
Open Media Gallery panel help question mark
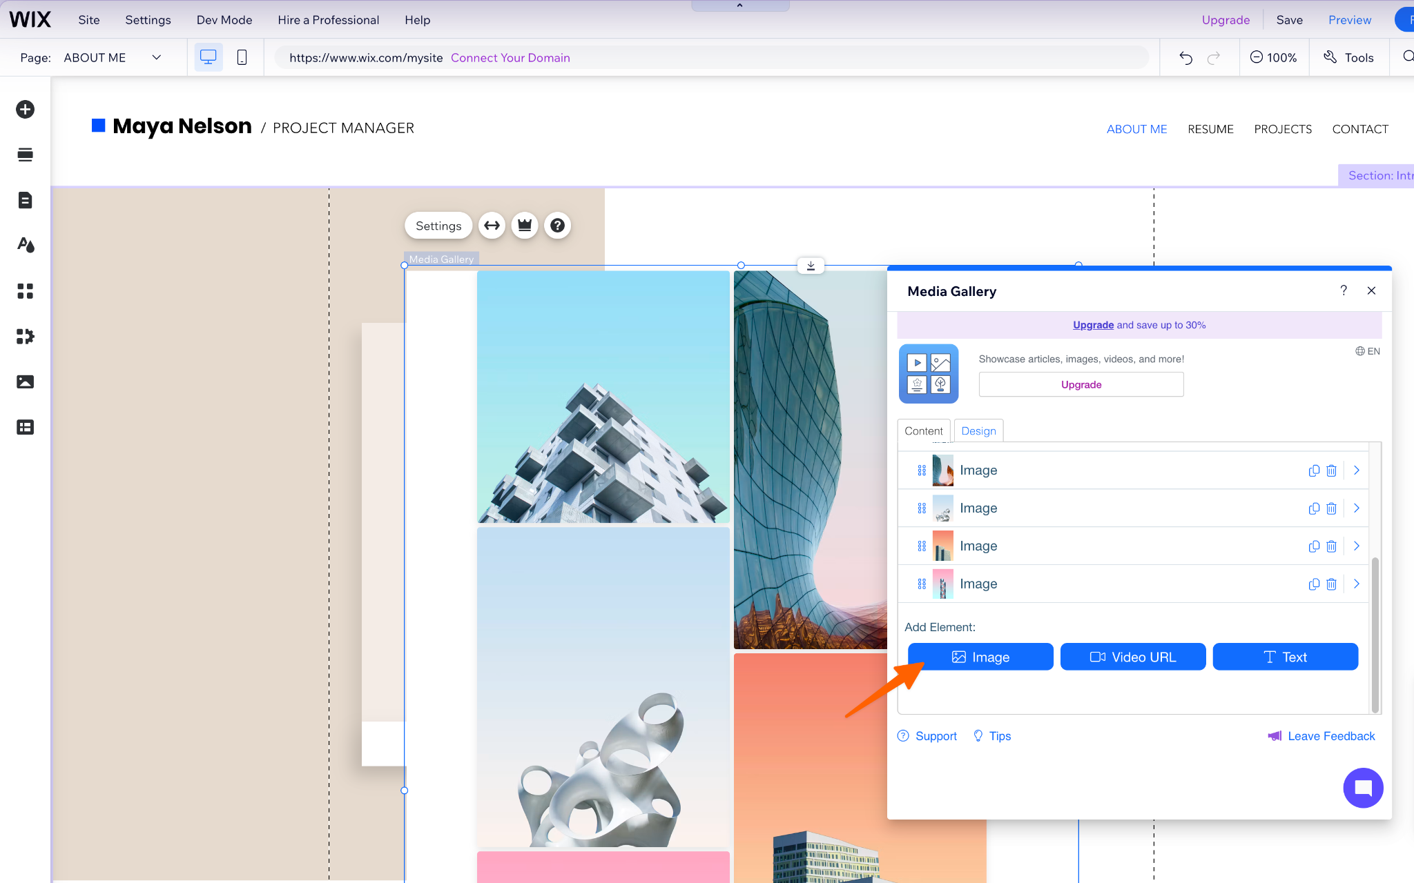[x=1344, y=290]
